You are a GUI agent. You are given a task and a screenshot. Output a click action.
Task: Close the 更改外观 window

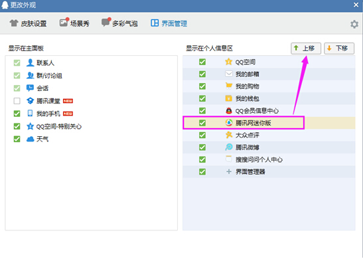tap(356, 5)
